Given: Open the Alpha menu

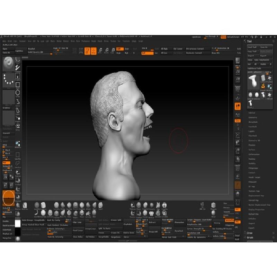Looking at the screenshot, I should pos(4,41).
